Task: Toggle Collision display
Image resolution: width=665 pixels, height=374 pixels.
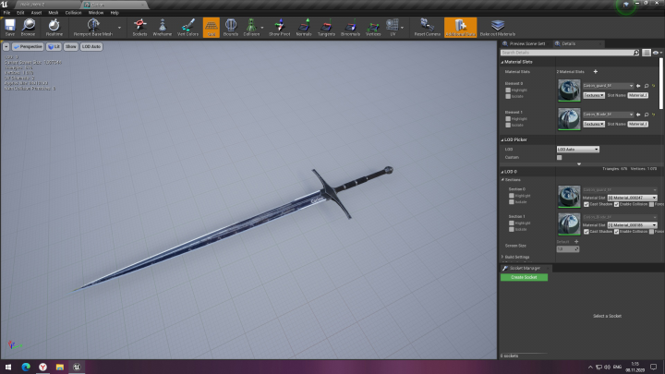Action: (x=251, y=28)
